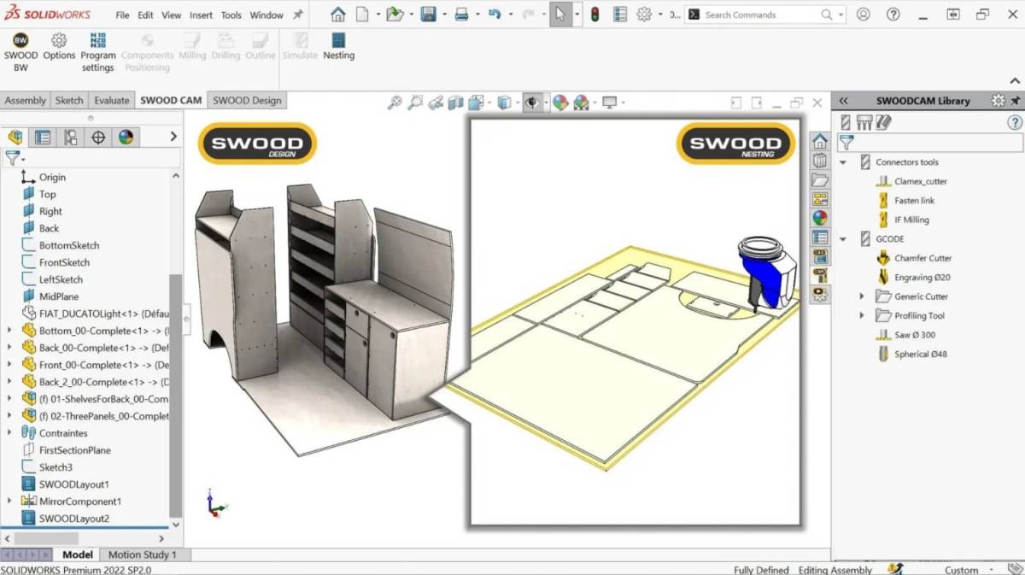Image resolution: width=1025 pixels, height=575 pixels.
Task: Open Program settings
Action: coord(98,52)
